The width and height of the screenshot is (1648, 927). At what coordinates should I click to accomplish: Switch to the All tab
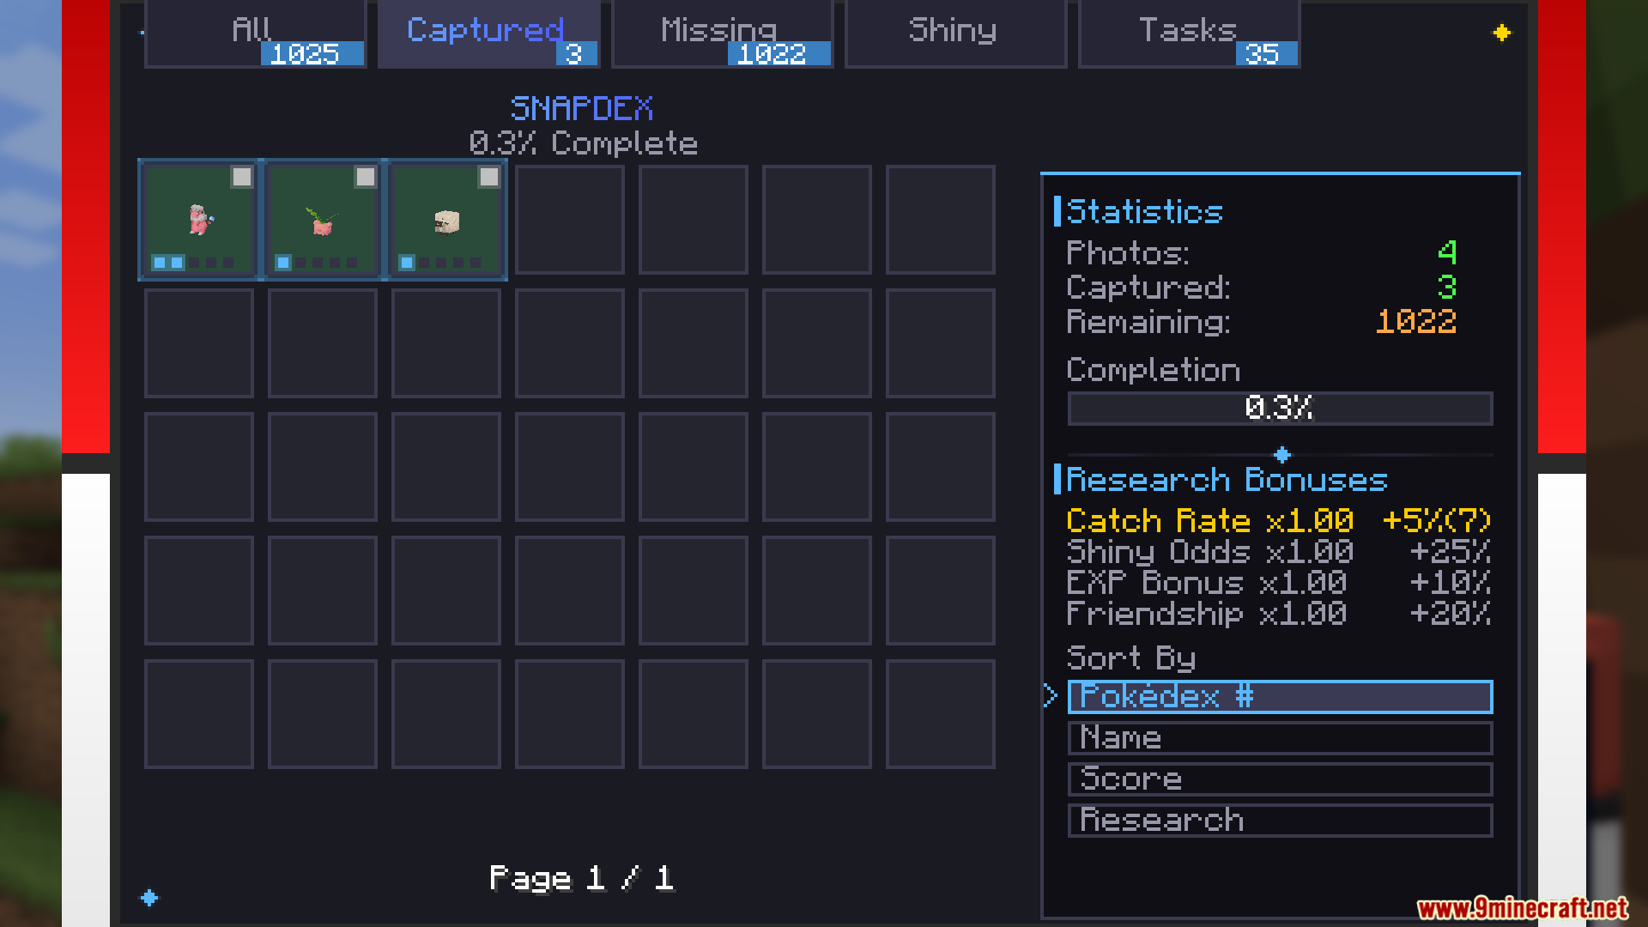click(255, 34)
